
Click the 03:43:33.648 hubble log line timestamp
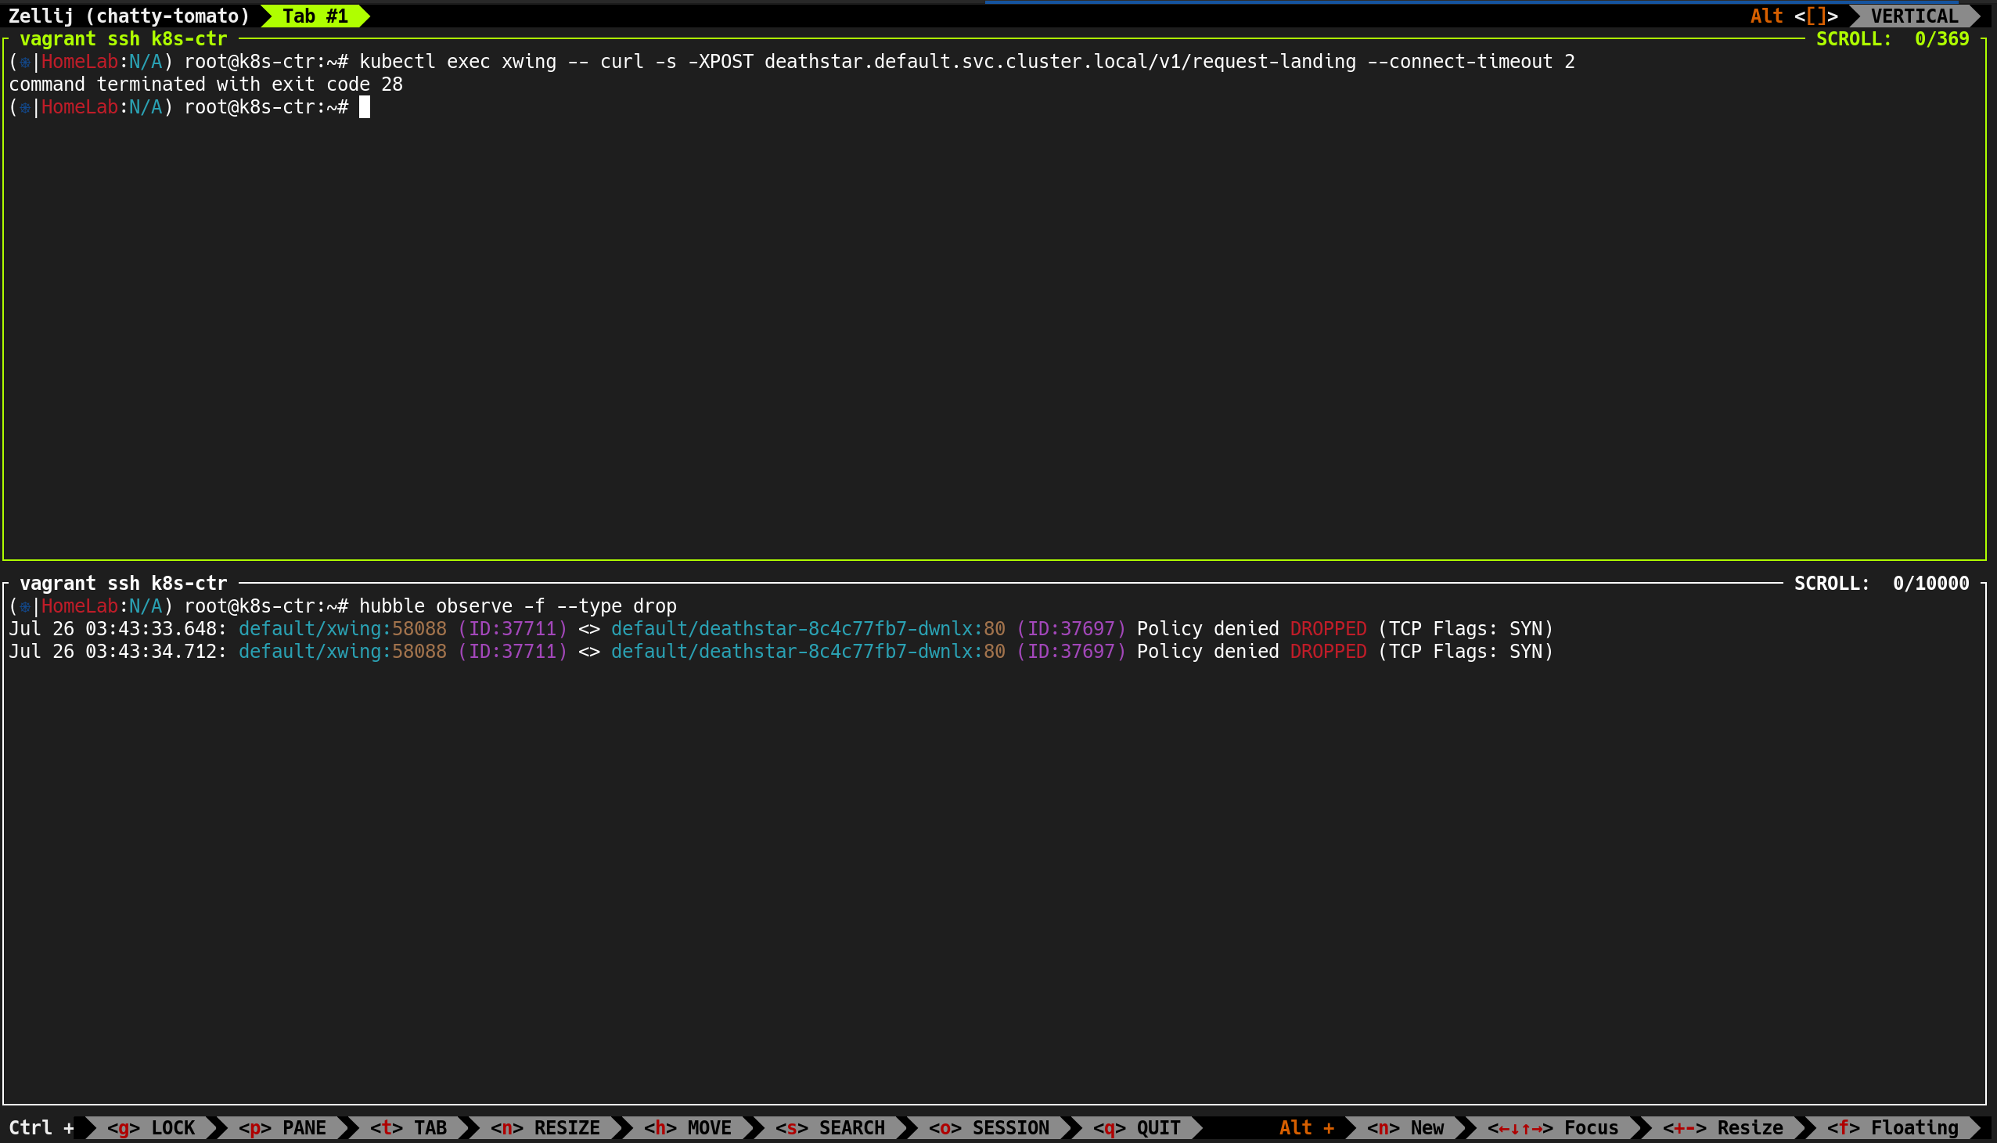pyautogui.click(x=117, y=629)
